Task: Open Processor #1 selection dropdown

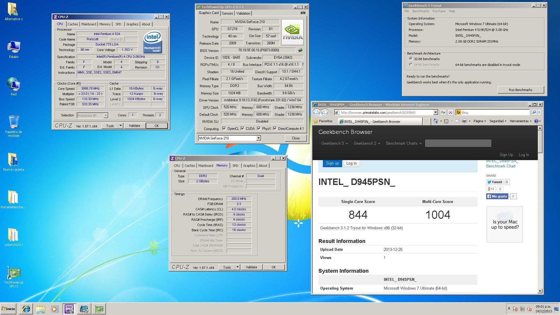Action: point(106,116)
